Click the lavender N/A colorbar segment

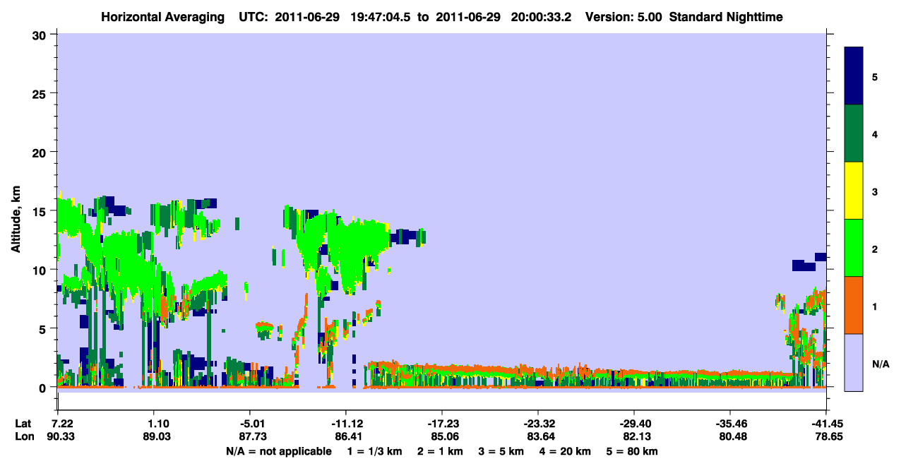tap(854, 362)
